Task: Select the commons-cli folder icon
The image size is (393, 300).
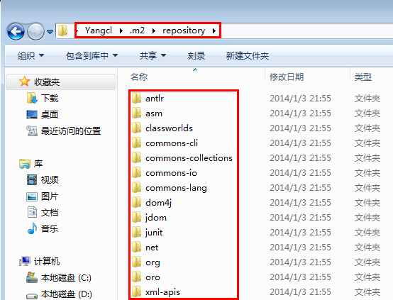Action: [x=137, y=143]
